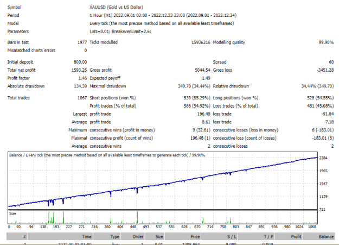Select the symbol value XAUUSD (Gold vs US Dollar)
Image resolution: width=339 pixels, height=245 pixels.
coord(116,8)
